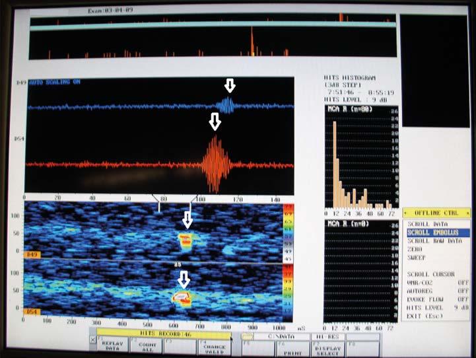Click the red P54 embolus waveform burst
The width and height of the screenshot is (476, 358).
point(216,164)
